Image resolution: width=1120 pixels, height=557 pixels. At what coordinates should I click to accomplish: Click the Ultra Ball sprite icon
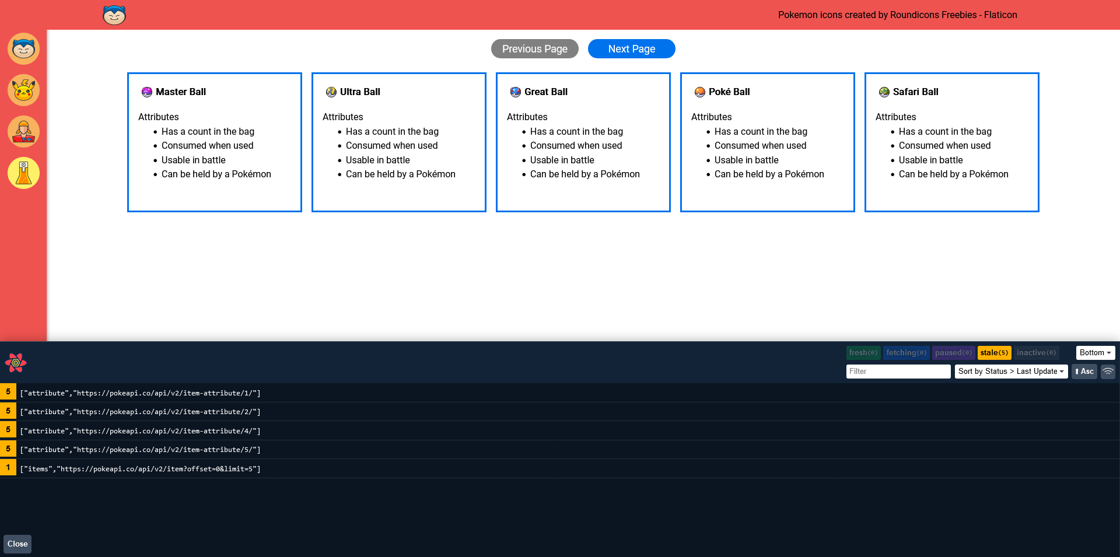(x=331, y=92)
